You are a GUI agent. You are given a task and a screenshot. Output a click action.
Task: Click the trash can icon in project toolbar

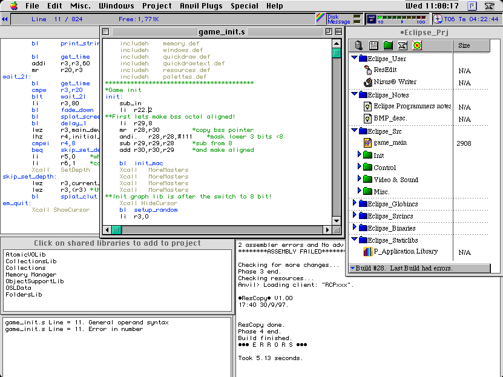coord(360,46)
